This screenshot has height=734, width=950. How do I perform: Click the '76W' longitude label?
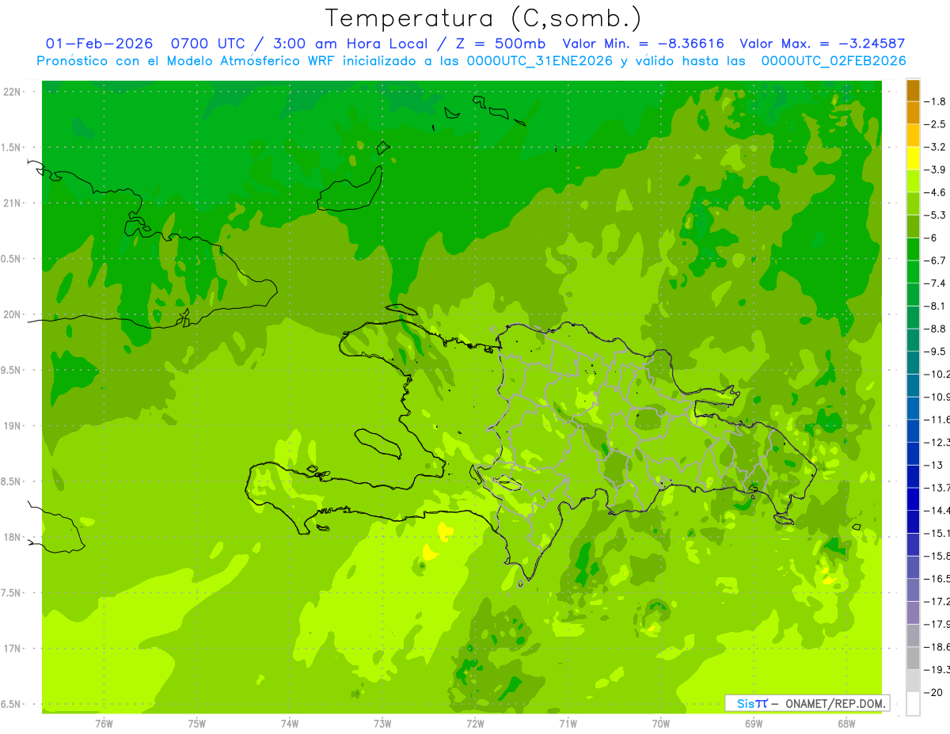(104, 724)
